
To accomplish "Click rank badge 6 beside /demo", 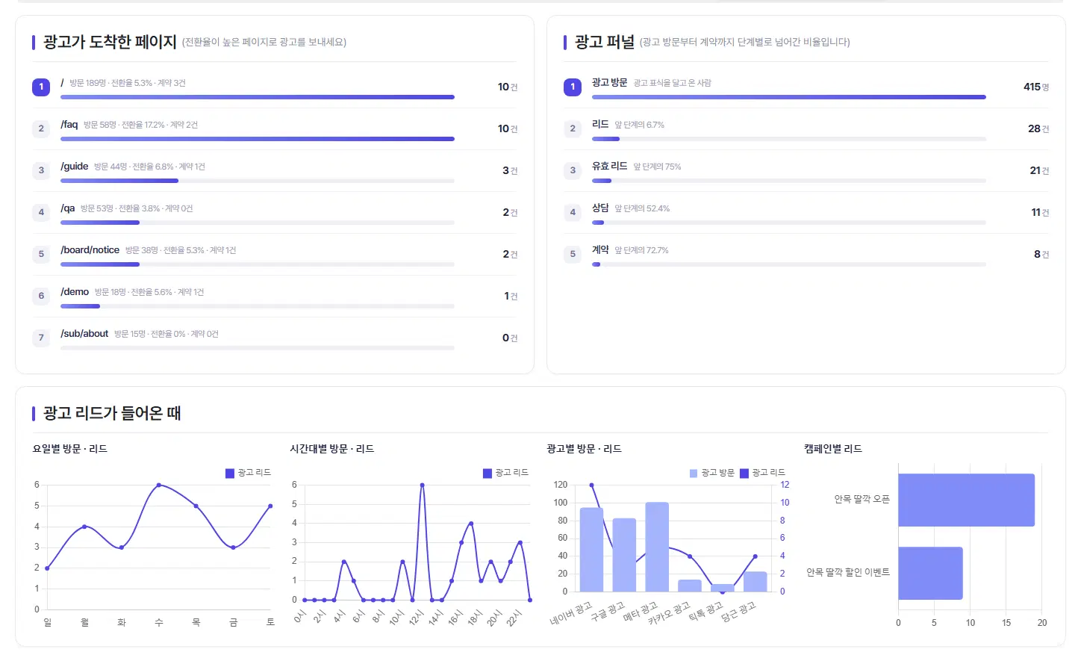I will [x=41, y=296].
